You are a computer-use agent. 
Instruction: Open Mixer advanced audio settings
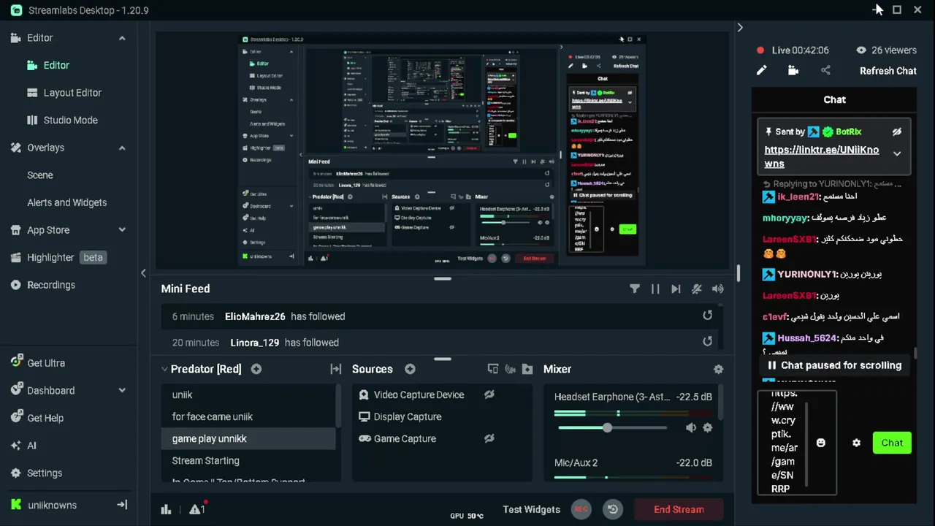click(718, 370)
